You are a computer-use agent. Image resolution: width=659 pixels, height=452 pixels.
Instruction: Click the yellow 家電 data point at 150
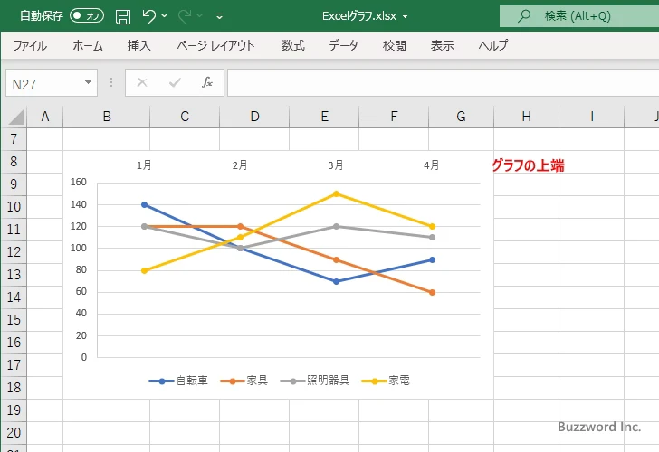[336, 193]
